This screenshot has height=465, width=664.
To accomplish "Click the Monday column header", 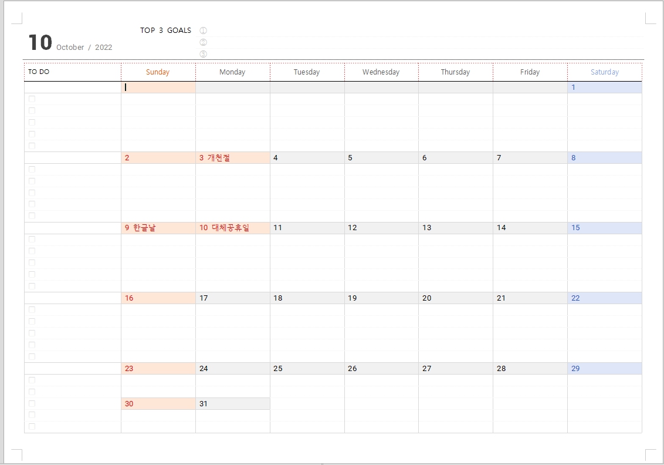I will pyautogui.click(x=232, y=72).
